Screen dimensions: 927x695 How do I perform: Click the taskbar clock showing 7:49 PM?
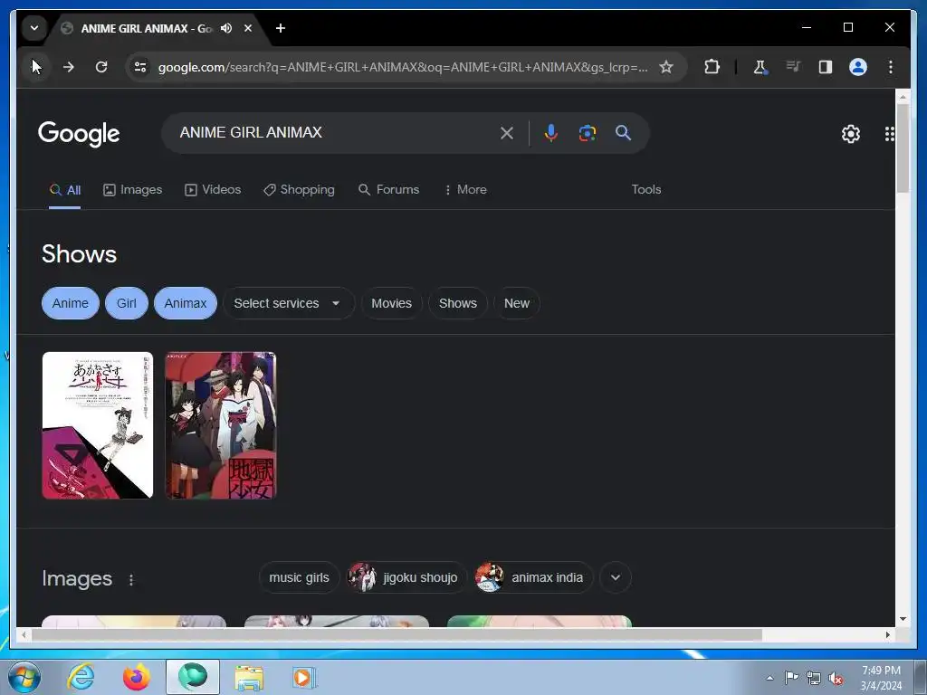[881, 678]
